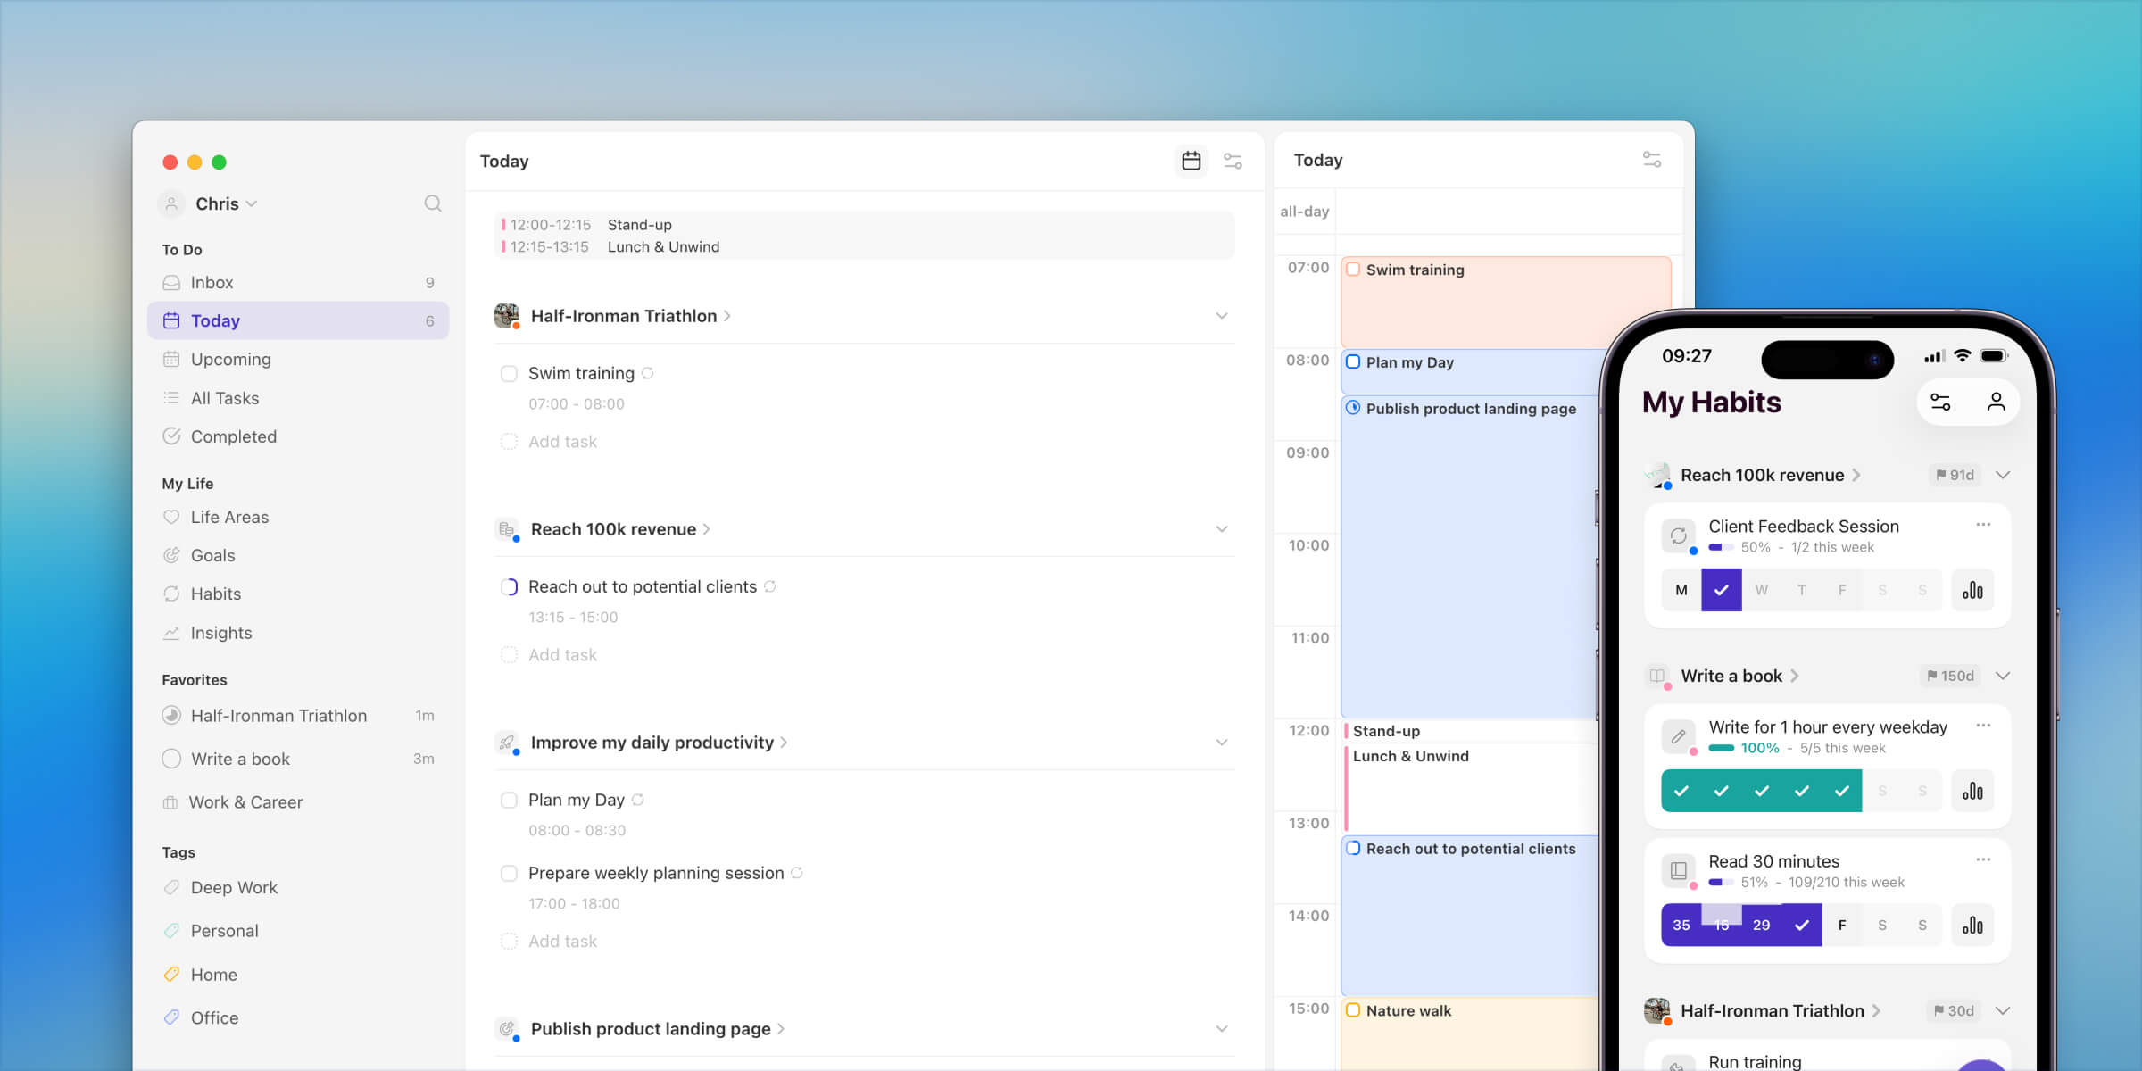Go to Habits in My Life sidebar
This screenshot has height=1071, width=2142.
[x=215, y=594]
